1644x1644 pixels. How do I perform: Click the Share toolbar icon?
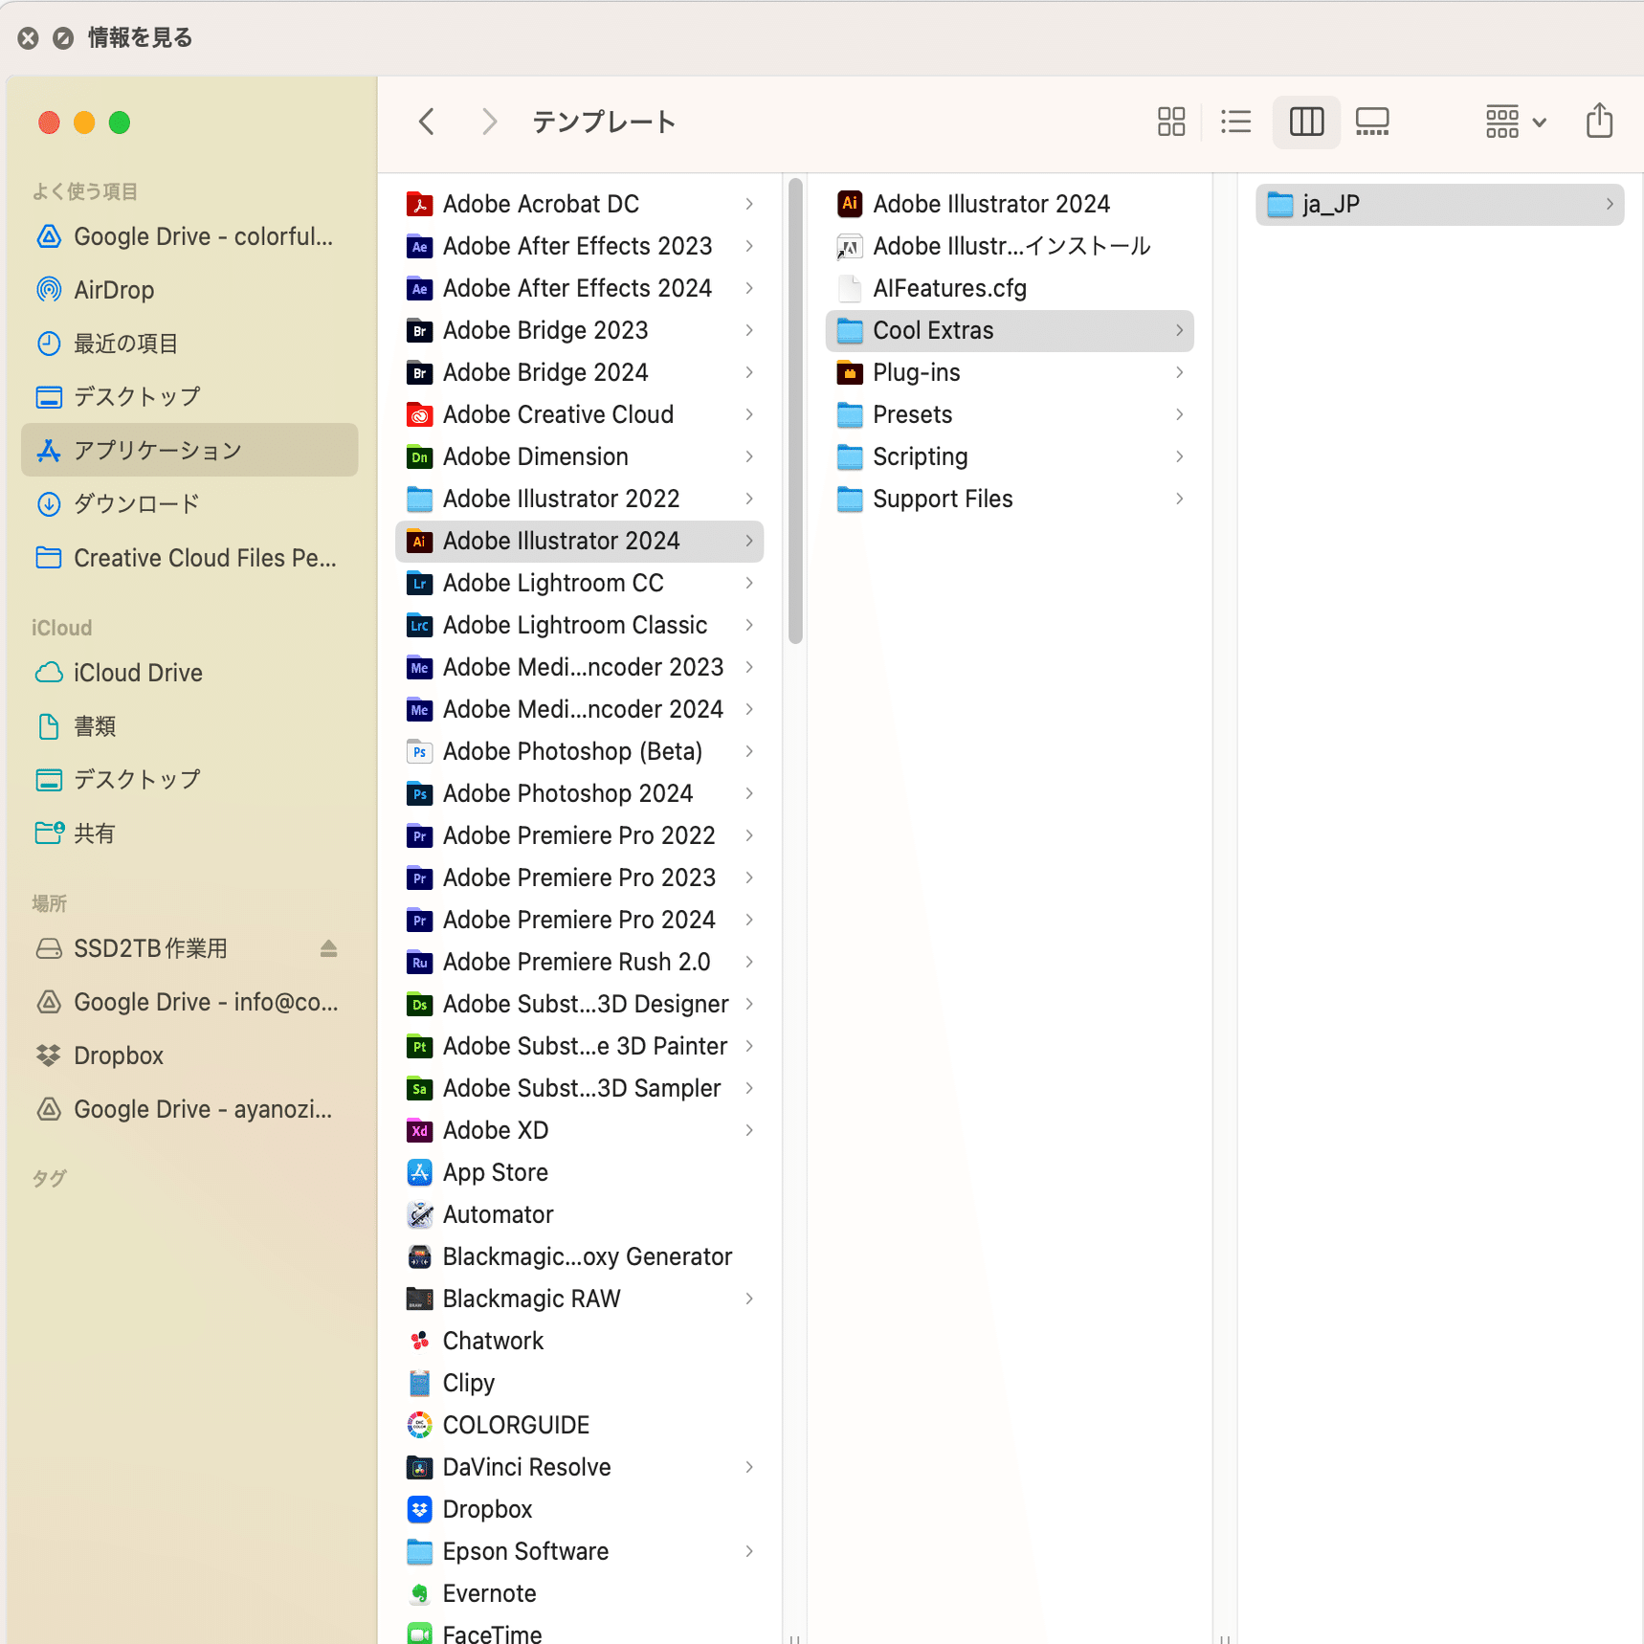[1600, 122]
